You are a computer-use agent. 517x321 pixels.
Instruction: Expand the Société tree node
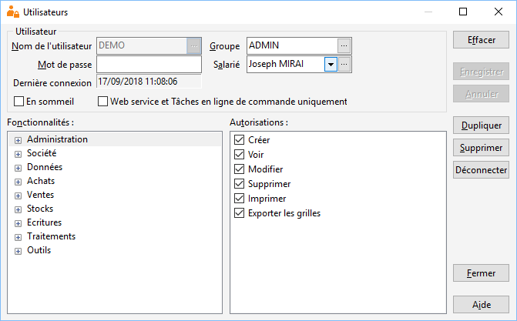pos(18,154)
